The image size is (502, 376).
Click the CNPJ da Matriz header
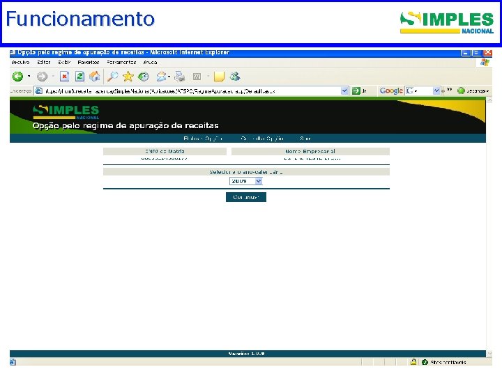pyautogui.click(x=165, y=151)
